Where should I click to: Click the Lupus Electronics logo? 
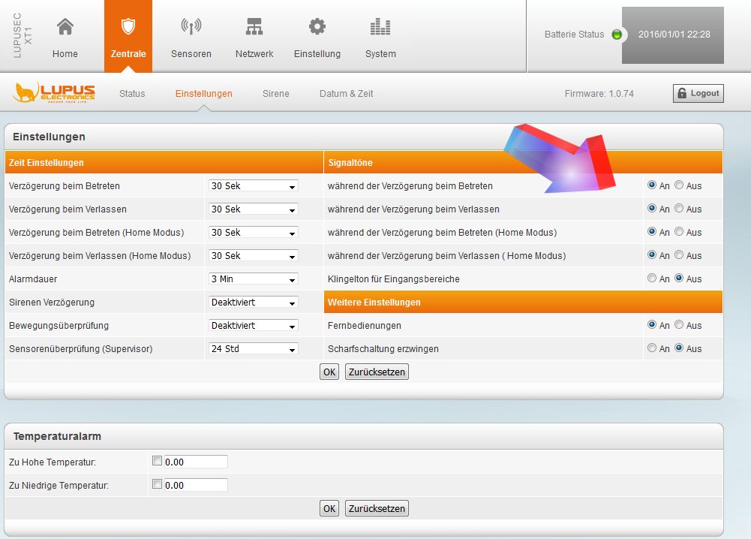point(54,93)
